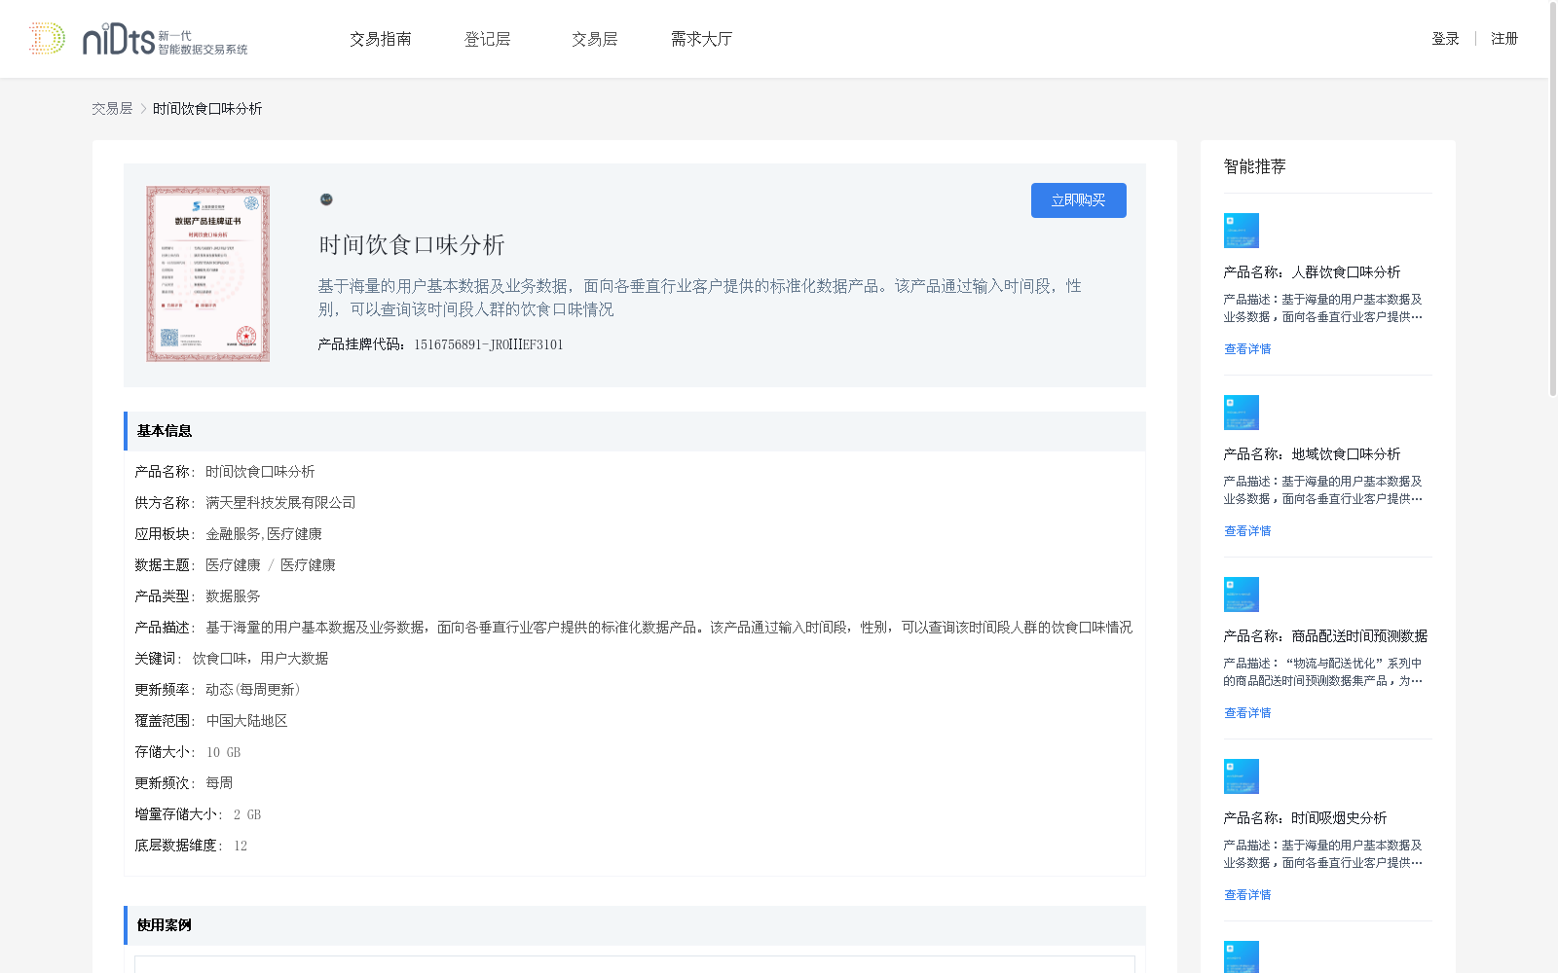Click the product type value 数据服务
The image size is (1558, 973).
(233, 596)
